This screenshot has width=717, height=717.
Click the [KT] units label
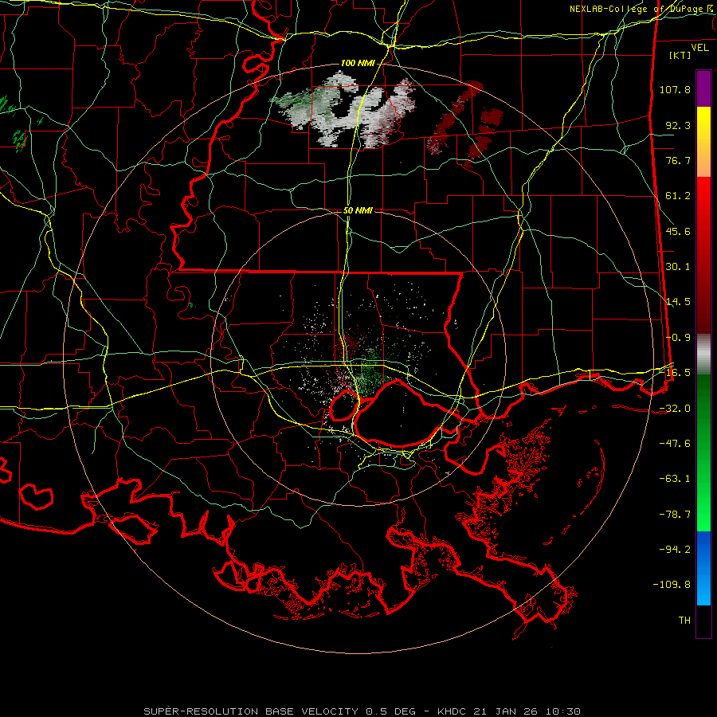(680, 56)
